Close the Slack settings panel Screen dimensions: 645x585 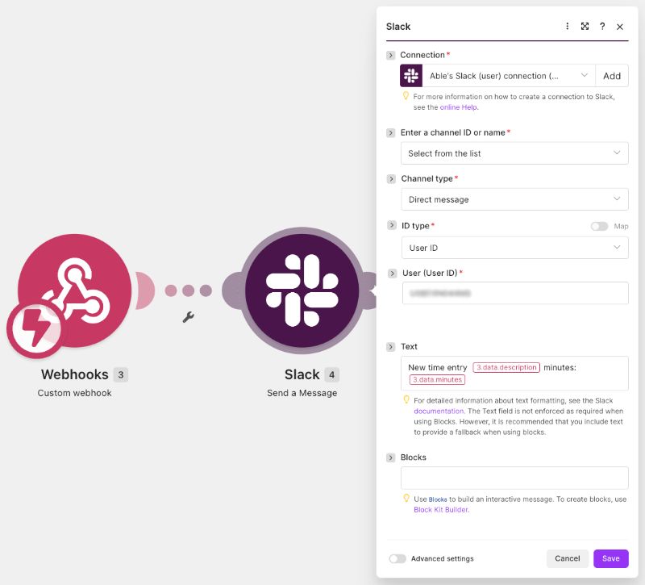(620, 27)
